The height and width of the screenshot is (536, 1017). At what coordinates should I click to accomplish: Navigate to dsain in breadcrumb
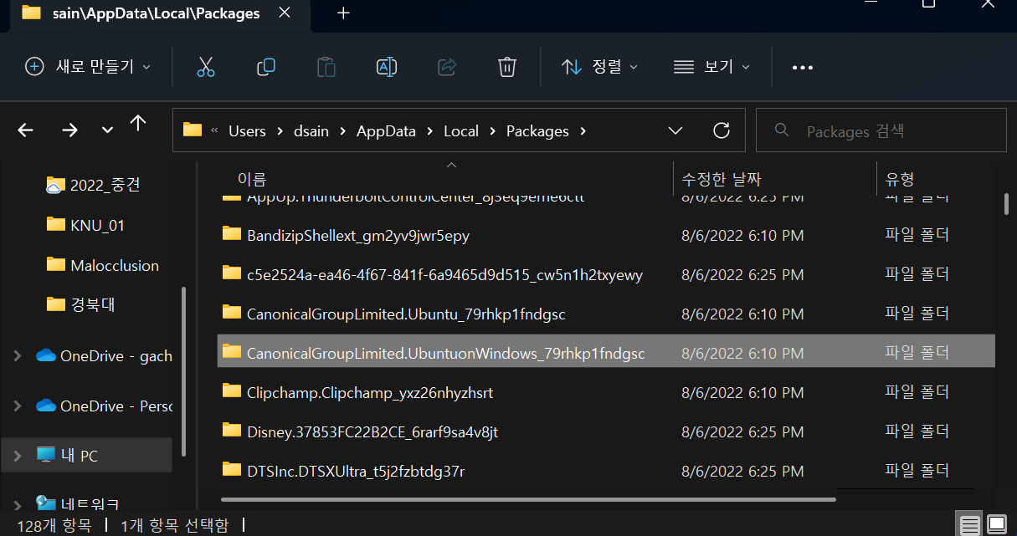pyautogui.click(x=313, y=130)
